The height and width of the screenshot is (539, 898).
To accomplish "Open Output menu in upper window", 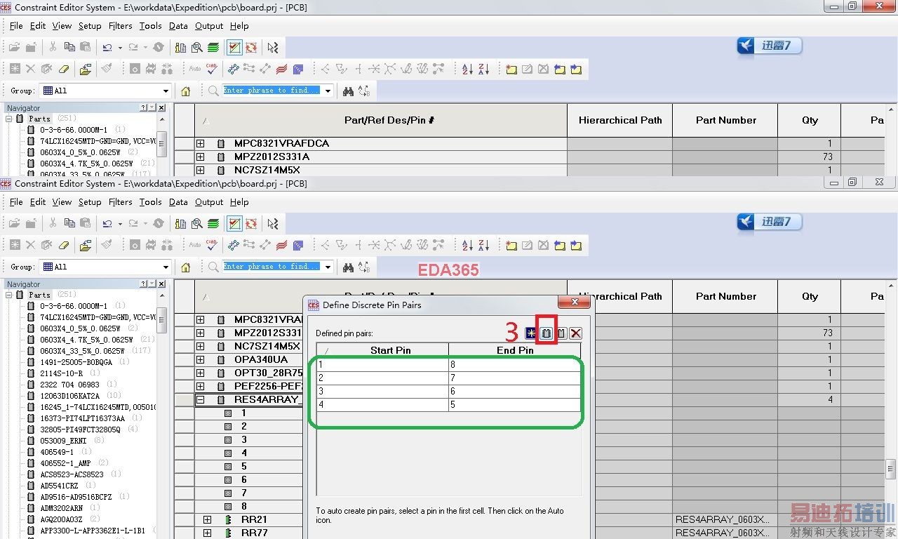I will (209, 25).
